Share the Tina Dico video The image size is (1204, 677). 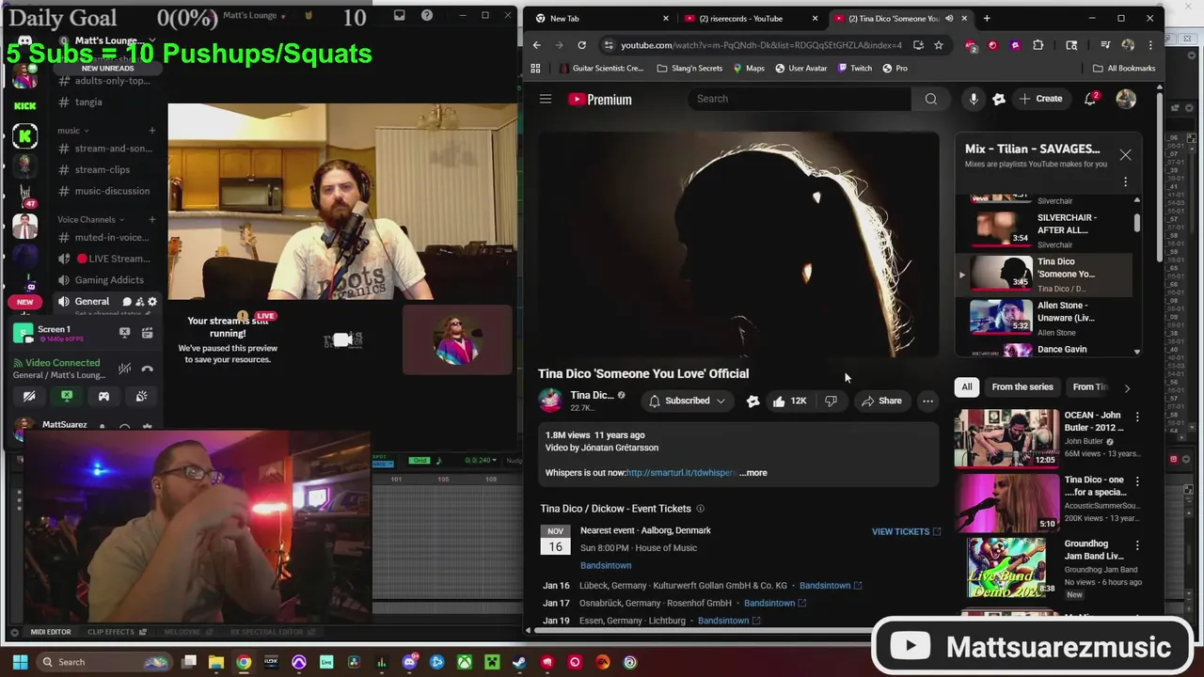pos(881,401)
